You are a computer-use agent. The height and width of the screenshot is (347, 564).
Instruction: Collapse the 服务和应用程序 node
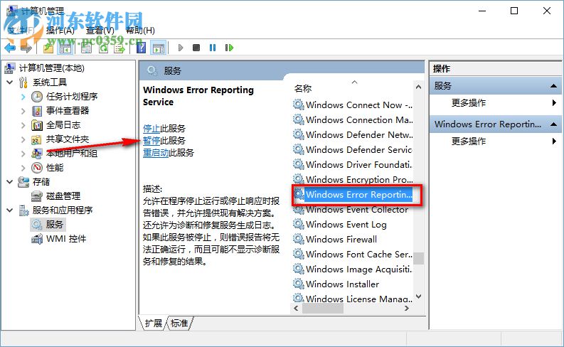pos(10,210)
